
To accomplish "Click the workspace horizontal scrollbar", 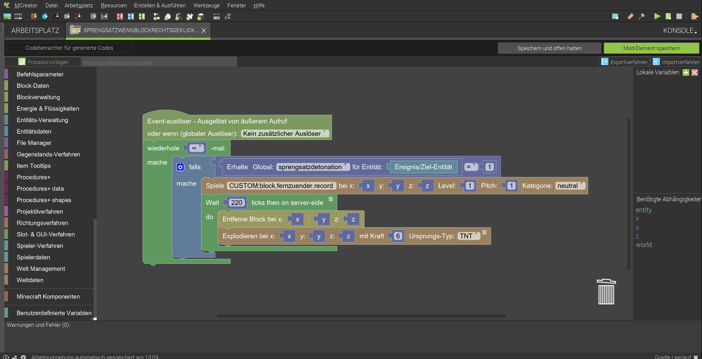I will pyautogui.click(x=361, y=316).
